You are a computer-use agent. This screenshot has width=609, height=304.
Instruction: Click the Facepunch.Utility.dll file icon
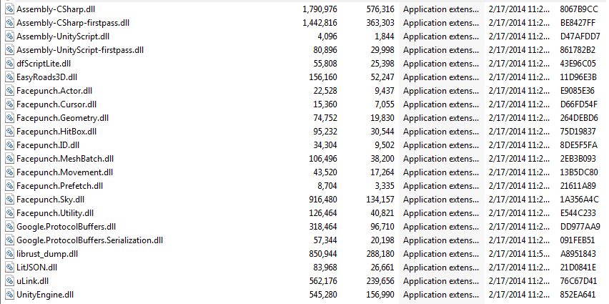tap(9, 213)
